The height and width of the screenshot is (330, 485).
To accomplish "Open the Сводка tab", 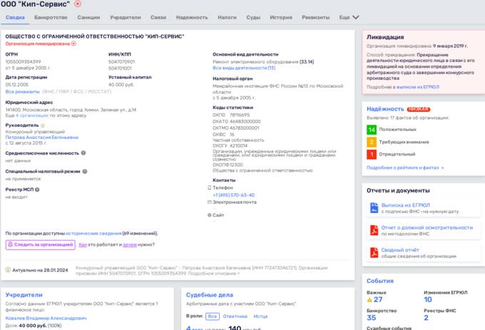I will 15,17.
